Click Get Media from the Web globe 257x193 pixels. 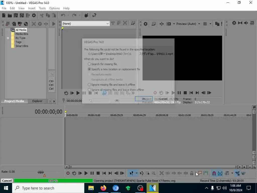(x=26, y=24)
